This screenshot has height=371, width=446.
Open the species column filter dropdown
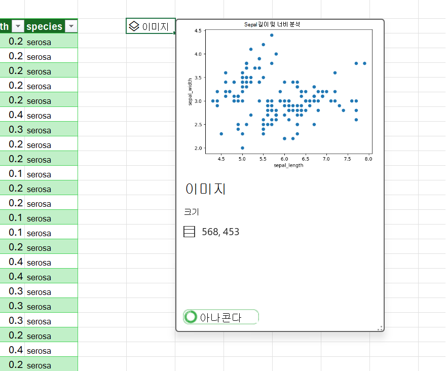[x=71, y=26]
